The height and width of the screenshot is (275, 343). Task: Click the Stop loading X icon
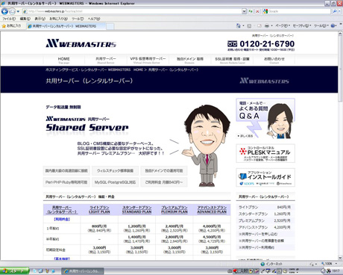point(257,11)
